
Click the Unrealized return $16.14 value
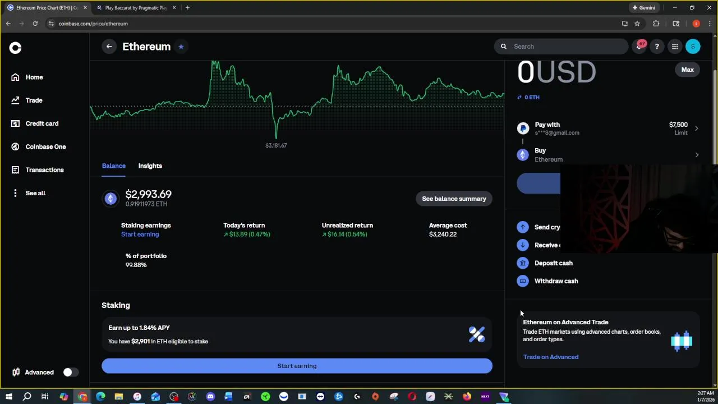[x=344, y=235]
